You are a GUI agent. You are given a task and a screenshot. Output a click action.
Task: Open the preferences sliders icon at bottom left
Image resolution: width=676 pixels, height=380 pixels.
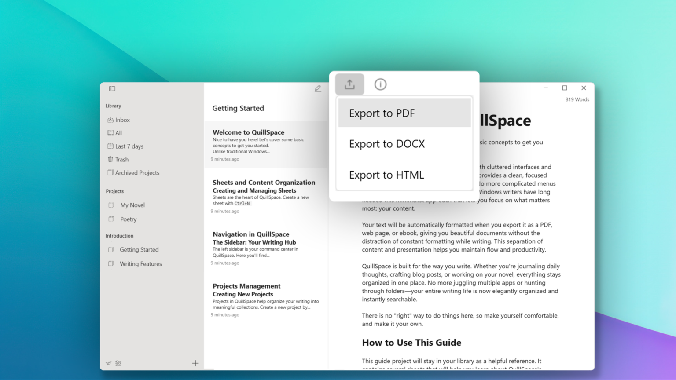118,363
